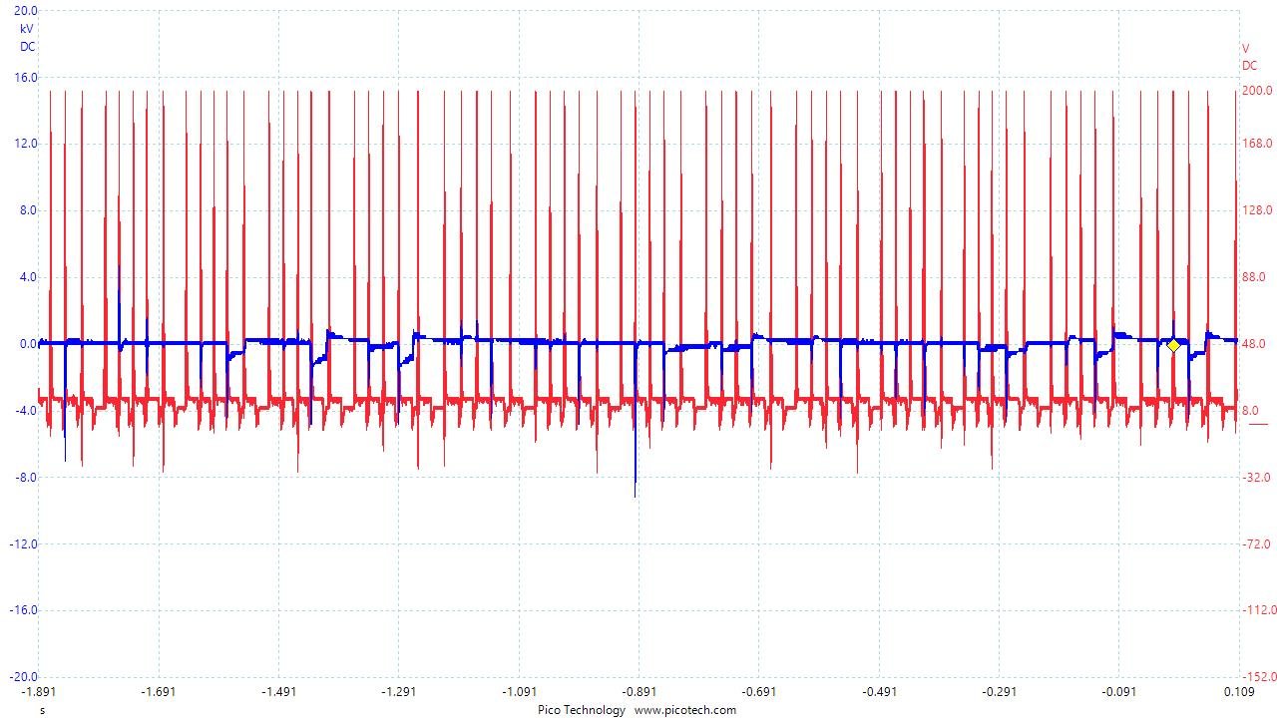This screenshot has width=1277, height=718.
Task: Click the -1.491 time axis value
Action: coord(278,691)
